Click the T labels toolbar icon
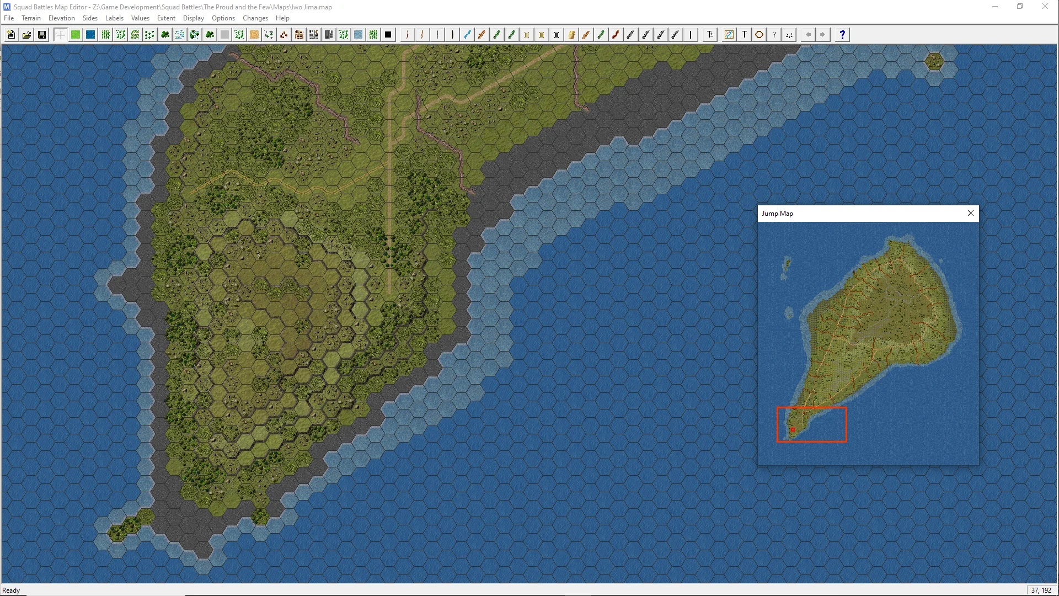1059x596 pixels. [x=744, y=35]
